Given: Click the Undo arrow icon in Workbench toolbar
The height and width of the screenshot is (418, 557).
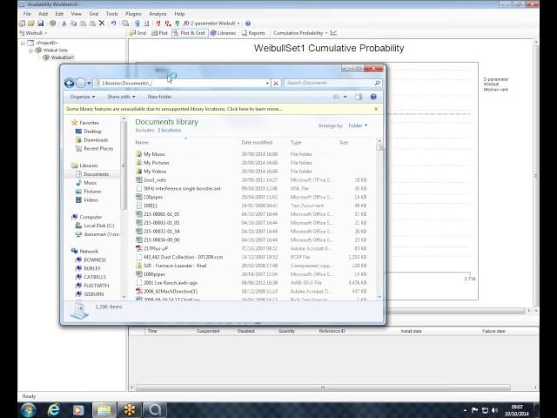Looking at the screenshot, I should point(114,24).
